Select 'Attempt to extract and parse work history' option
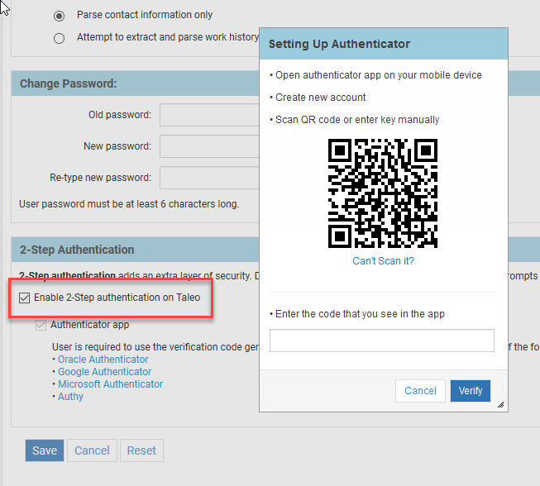The image size is (540, 486). point(59,38)
